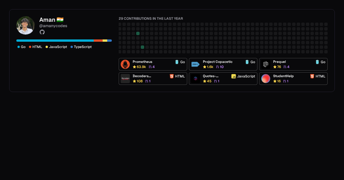Click the HTML label in the language legend
This screenshot has width=344, height=180.
coord(37,47)
